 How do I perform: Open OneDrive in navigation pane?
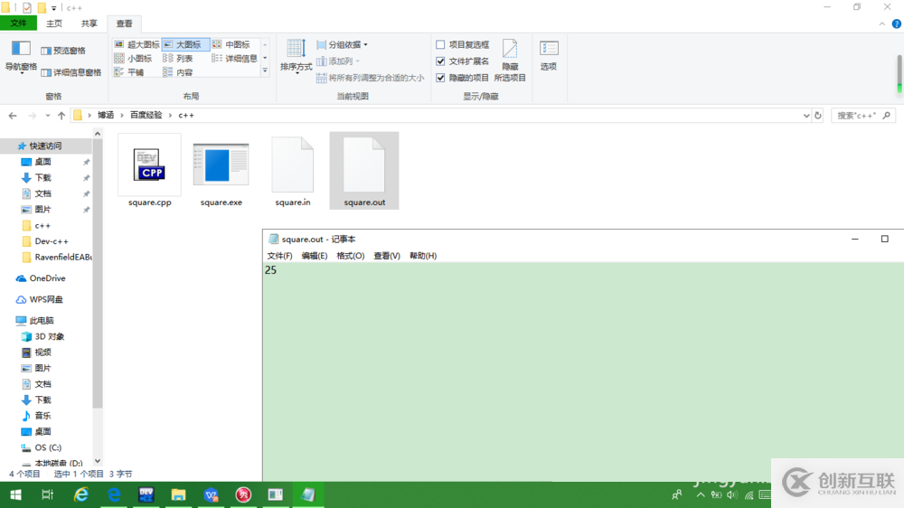point(47,278)
